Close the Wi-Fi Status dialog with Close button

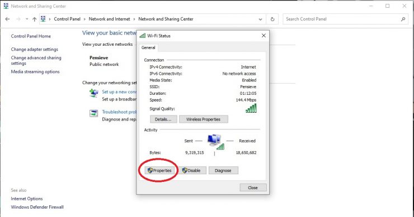[253, 187]
